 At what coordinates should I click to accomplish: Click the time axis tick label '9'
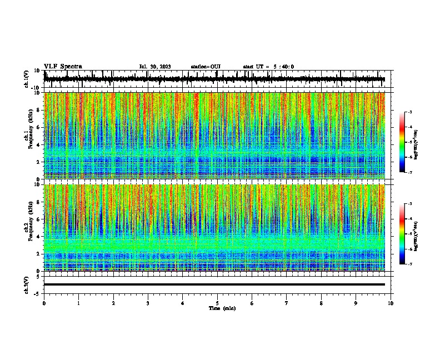coord(356,303)
